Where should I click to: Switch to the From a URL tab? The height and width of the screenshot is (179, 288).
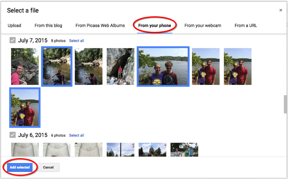(x=246, y=26)
